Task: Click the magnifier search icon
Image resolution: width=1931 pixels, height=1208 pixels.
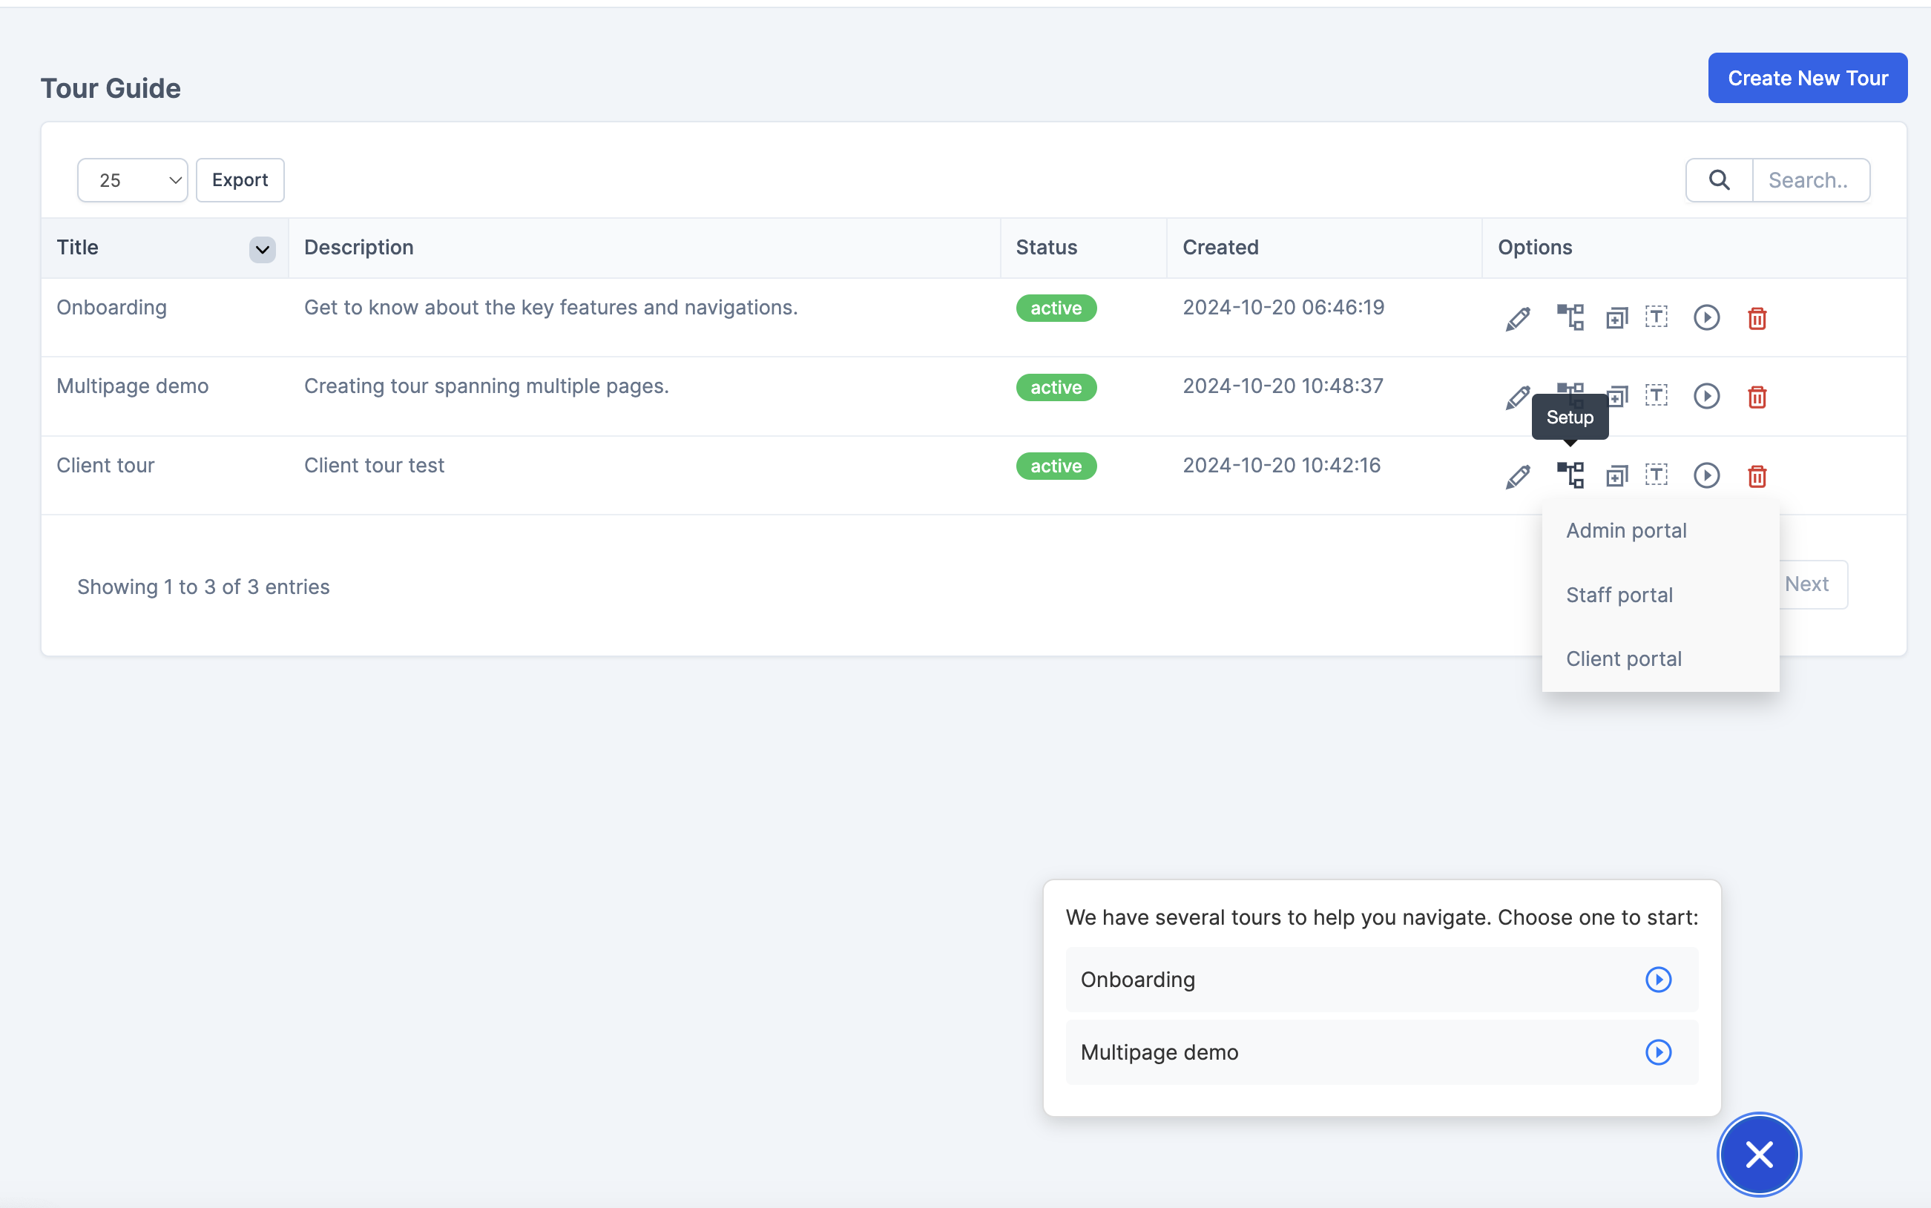Action: 1719,179
